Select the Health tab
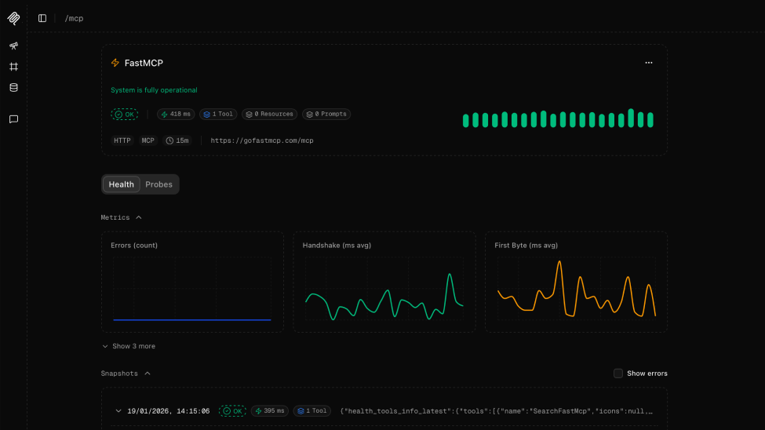 click(122, 184)
